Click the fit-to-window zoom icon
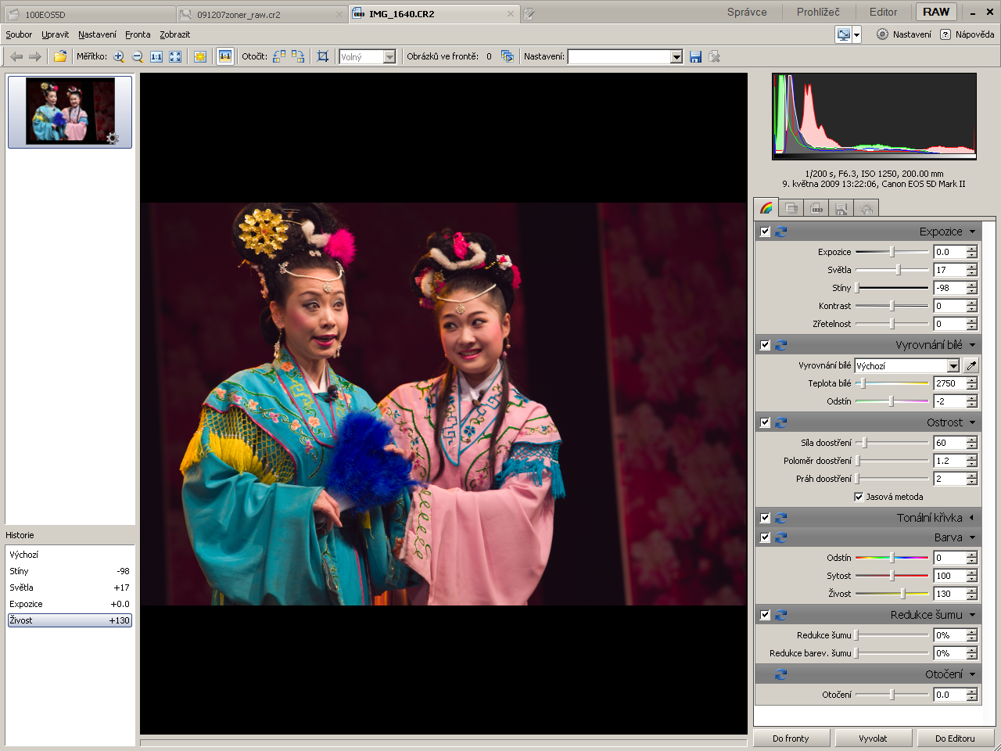 pos(175,56)
